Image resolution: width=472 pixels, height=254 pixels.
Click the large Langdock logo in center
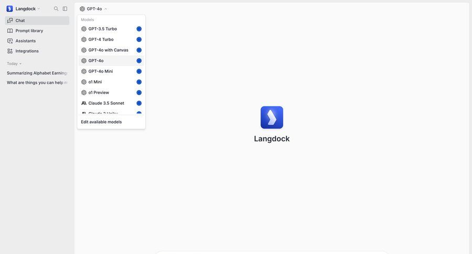point(272,117)
